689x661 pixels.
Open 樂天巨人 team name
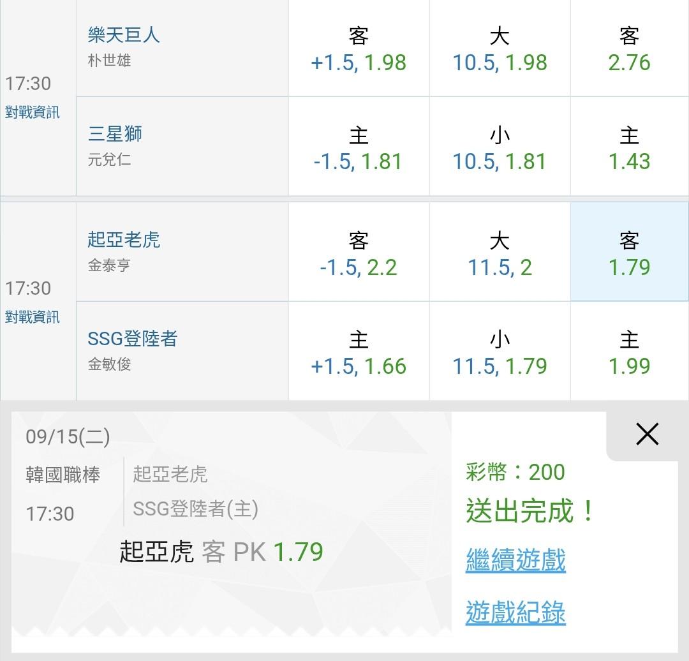(124, 34)
